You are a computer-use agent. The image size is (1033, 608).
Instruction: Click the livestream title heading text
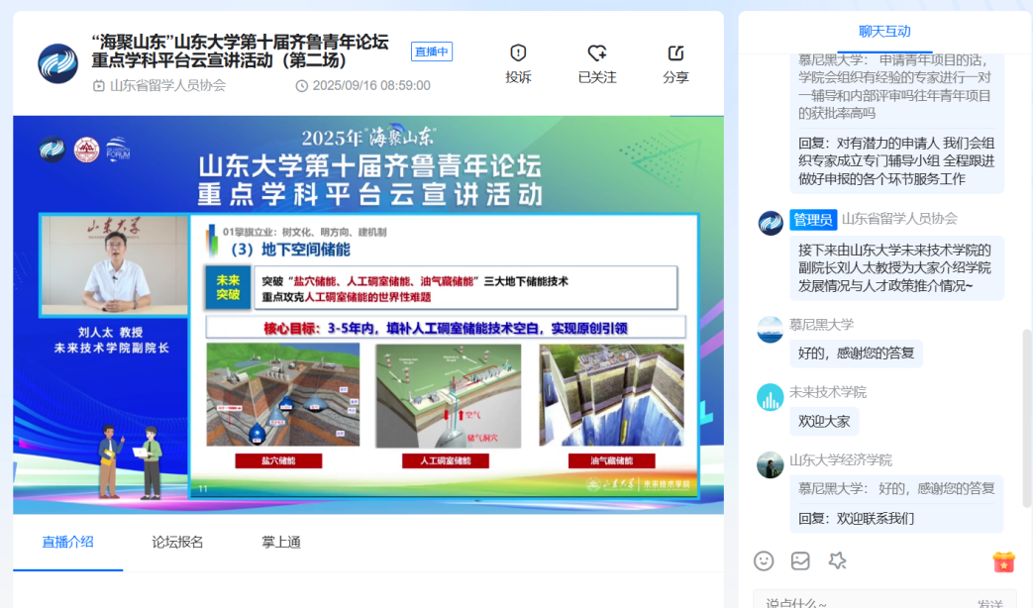click(x=240, y=51)
